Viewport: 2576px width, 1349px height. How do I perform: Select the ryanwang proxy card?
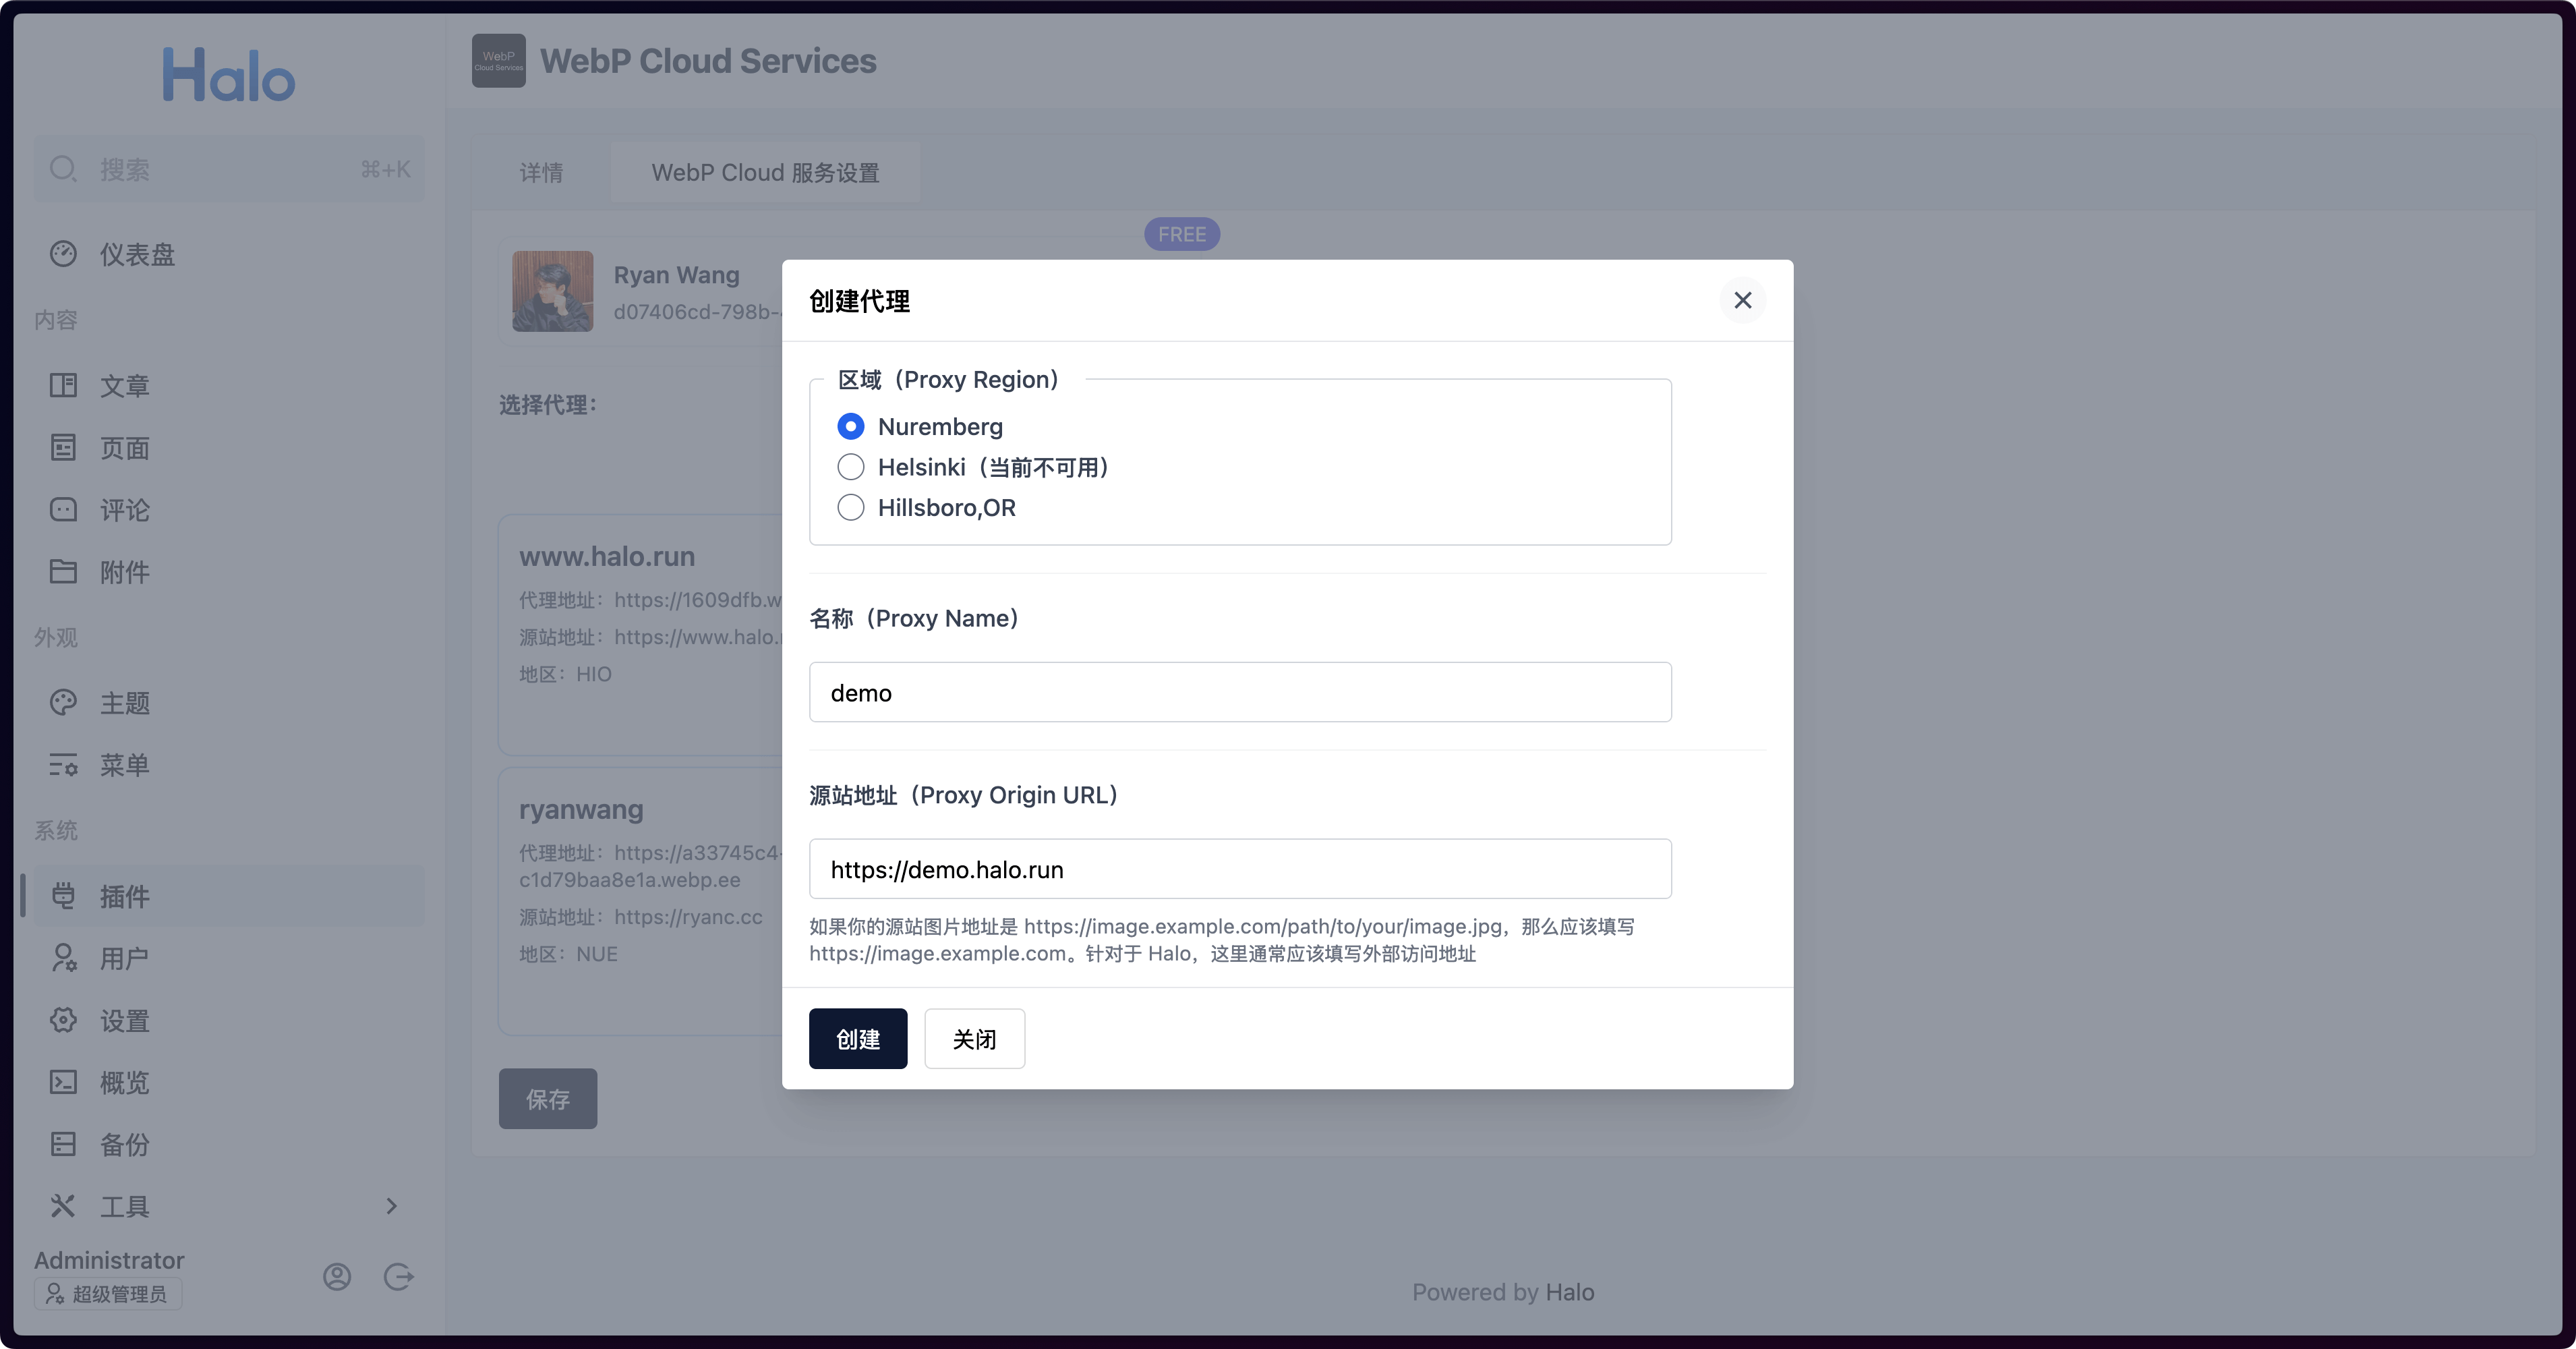(x=641, y=902)
